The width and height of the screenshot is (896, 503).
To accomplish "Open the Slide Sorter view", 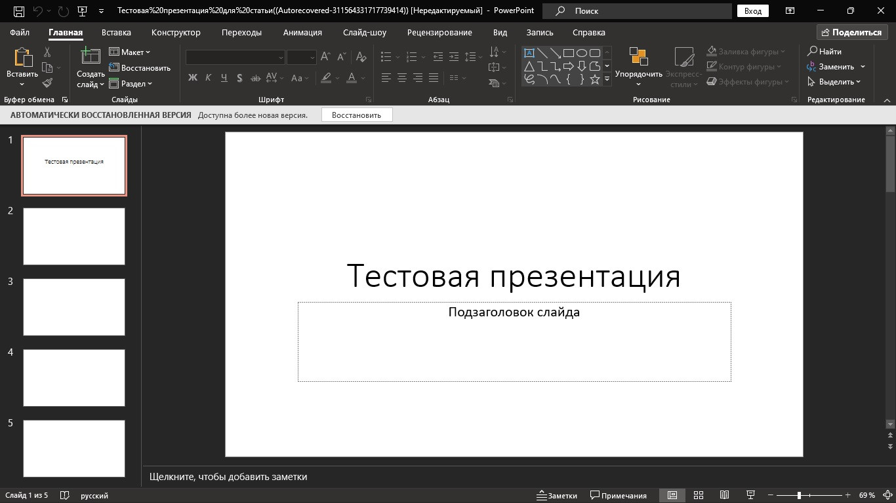I will coord(699,495).
